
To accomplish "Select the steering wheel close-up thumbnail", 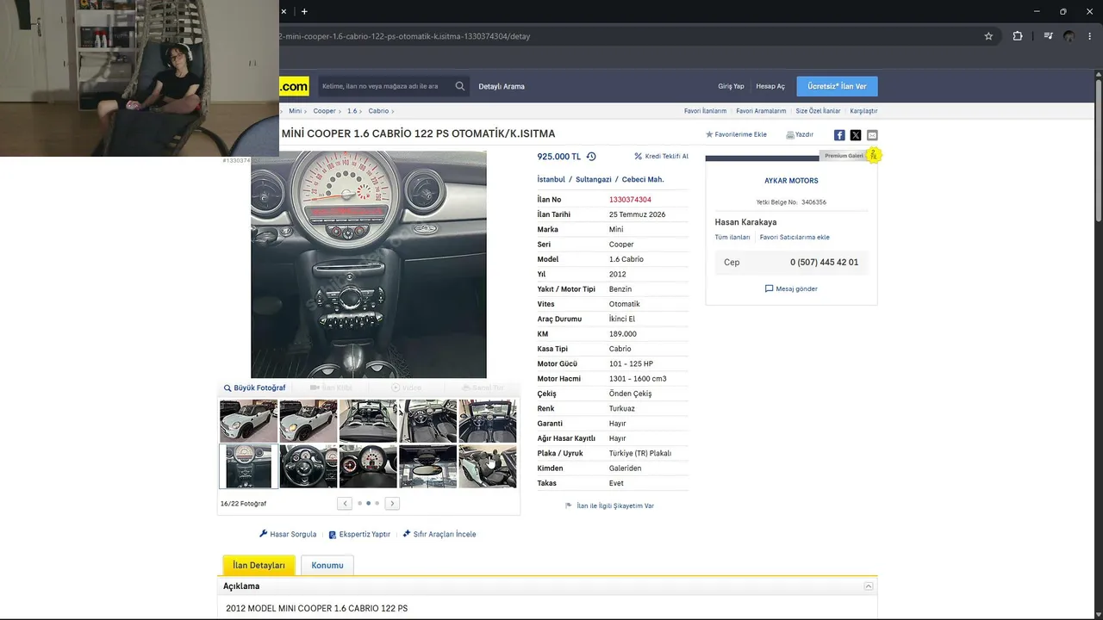I will pyautogui.click(x=308, y=466).
